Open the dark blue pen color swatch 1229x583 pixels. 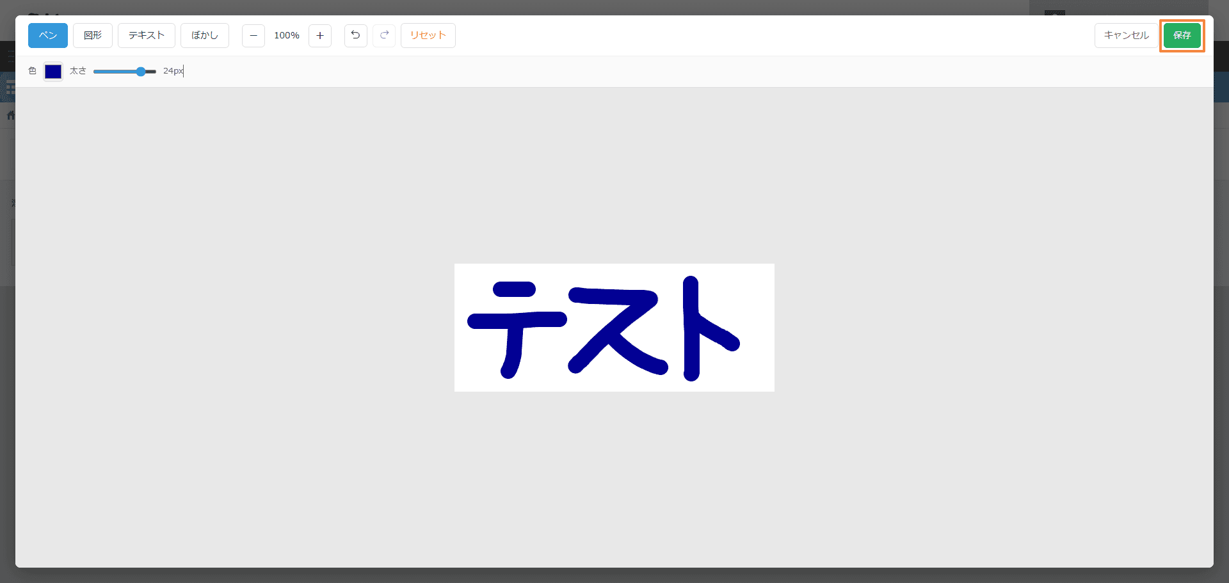[53, 71]
